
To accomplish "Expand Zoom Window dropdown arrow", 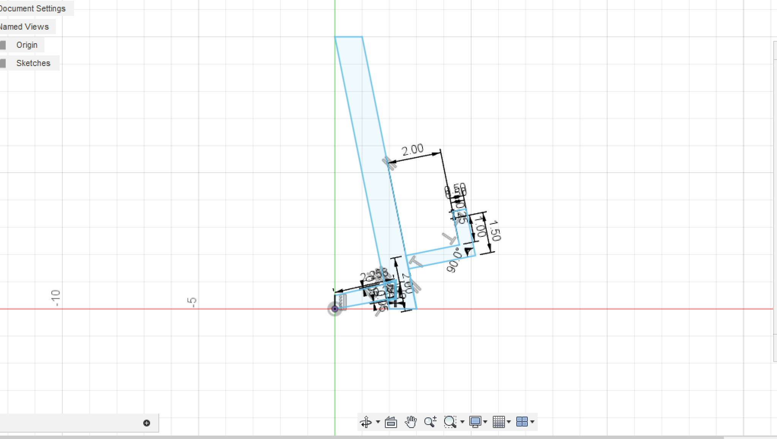I will [462, 422].
